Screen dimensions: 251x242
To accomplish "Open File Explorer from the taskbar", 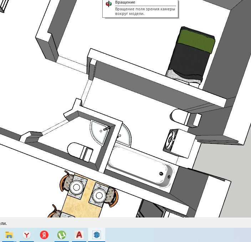I will (x=9, y=235).
